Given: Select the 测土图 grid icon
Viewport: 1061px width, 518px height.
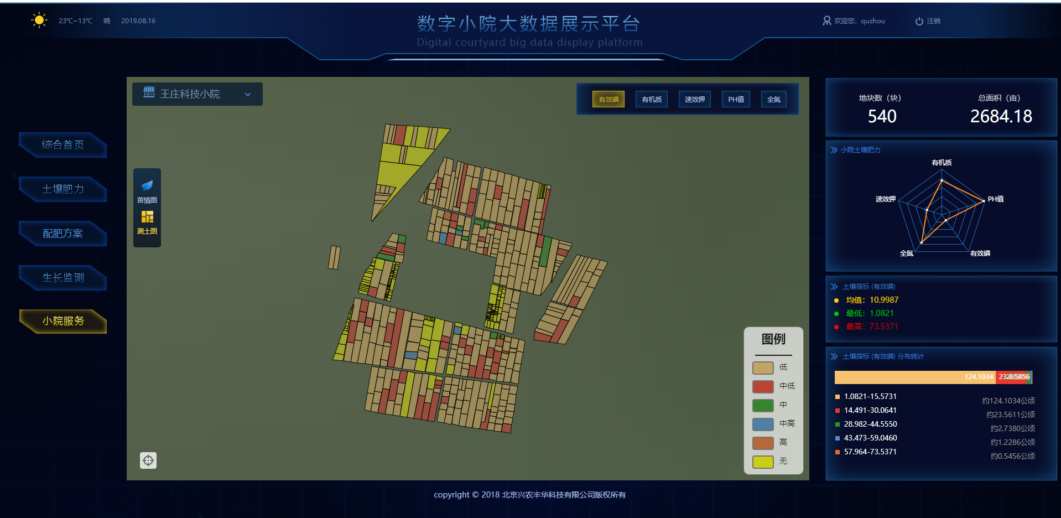Looking at the screenshot, I should pyautogui.click(x=147, y=216).
